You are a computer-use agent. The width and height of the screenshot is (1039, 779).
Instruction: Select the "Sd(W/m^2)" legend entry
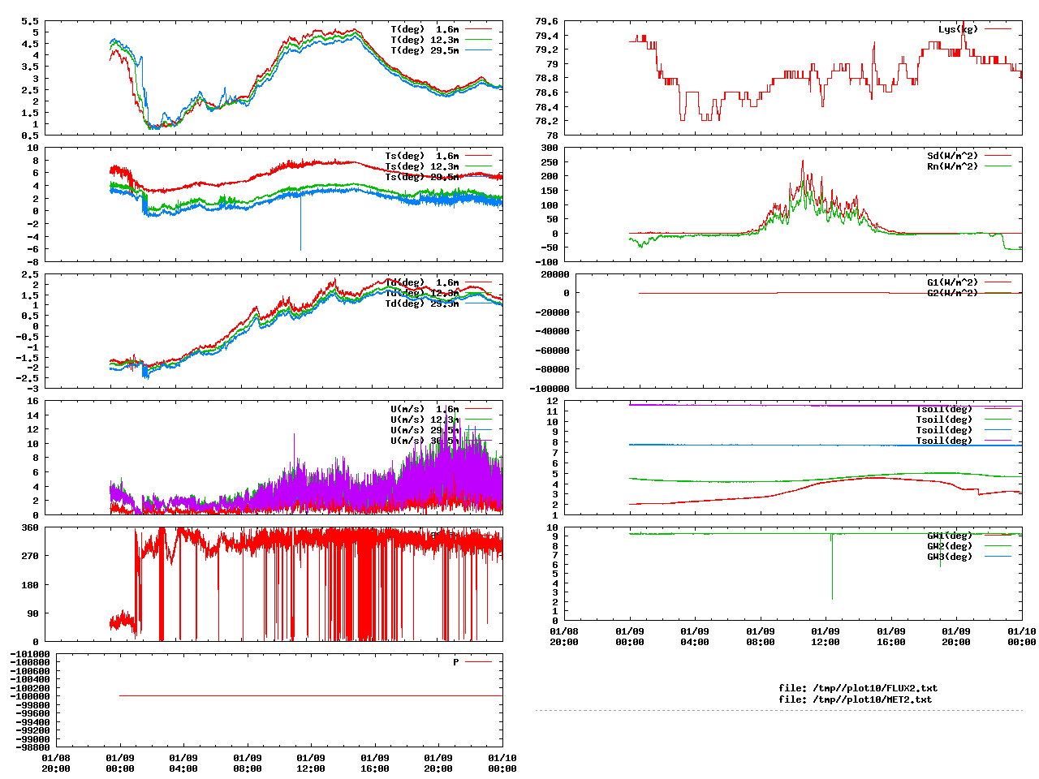pyautogui.click(x=953, y=156)
